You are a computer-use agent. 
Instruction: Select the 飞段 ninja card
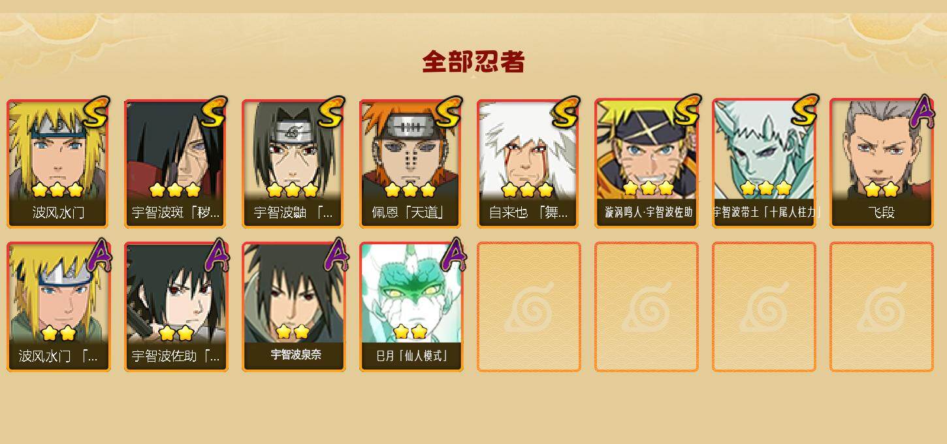pos(882,163)
